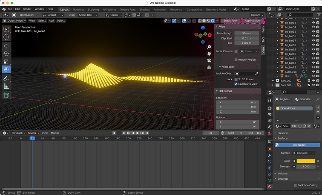Click the Blender logo menu icon
The image size is (322, 195).
[4, 9]
